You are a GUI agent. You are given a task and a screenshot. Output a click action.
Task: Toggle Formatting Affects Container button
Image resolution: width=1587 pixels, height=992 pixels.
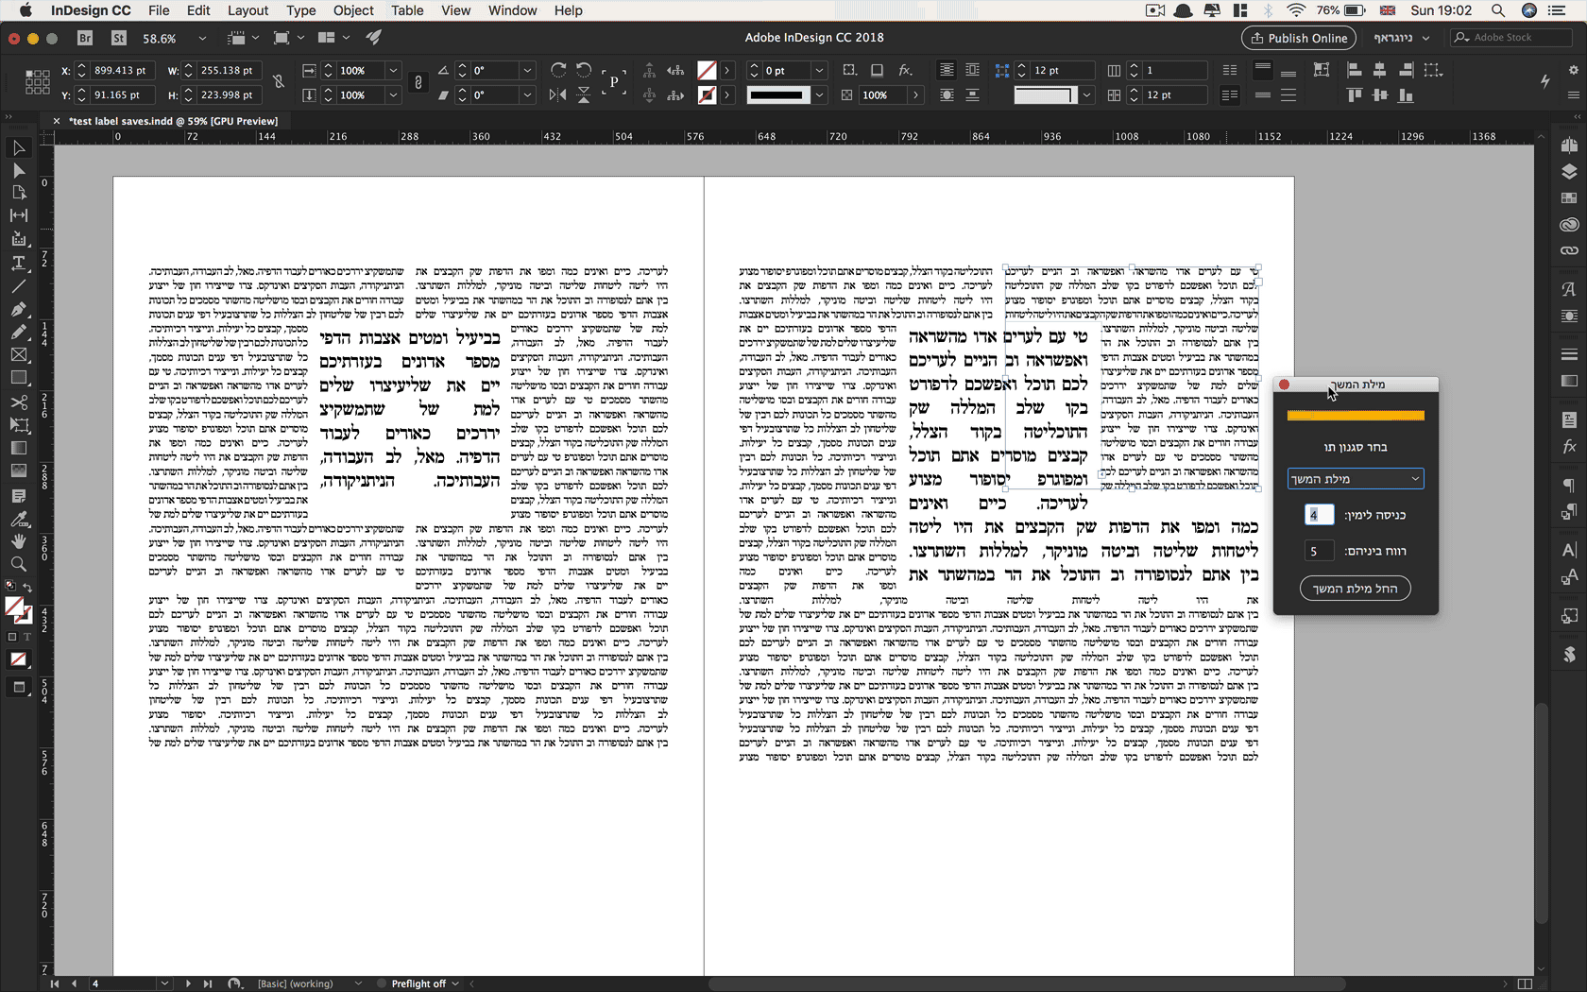[12, 637]
